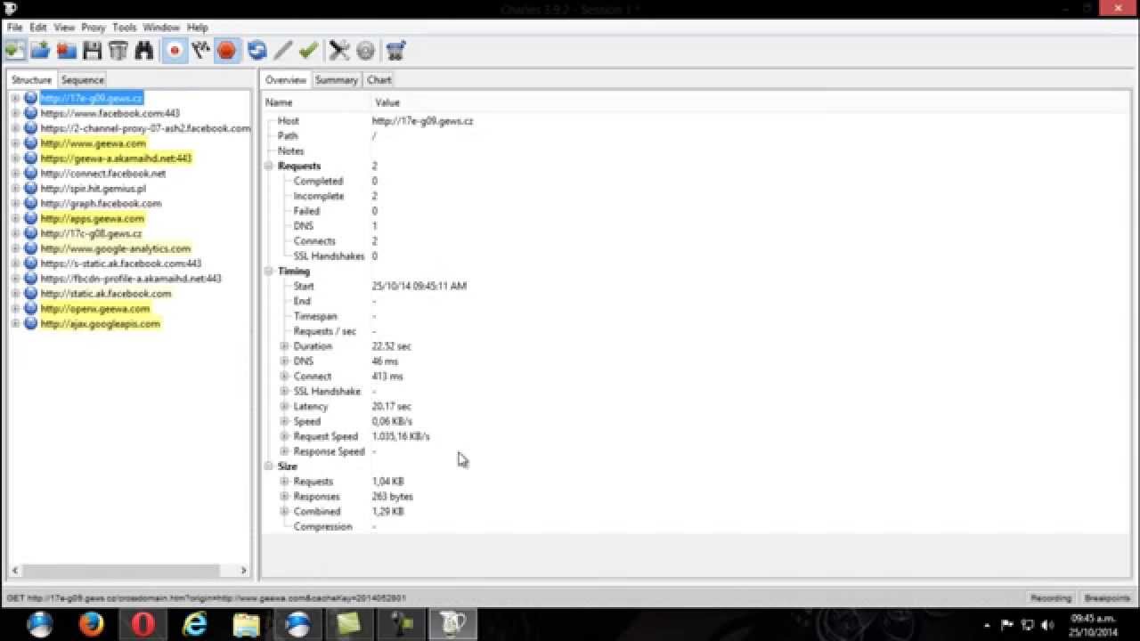Collapse the Timing section
The image size is (1140, 641).
click(x=269, y=271)
